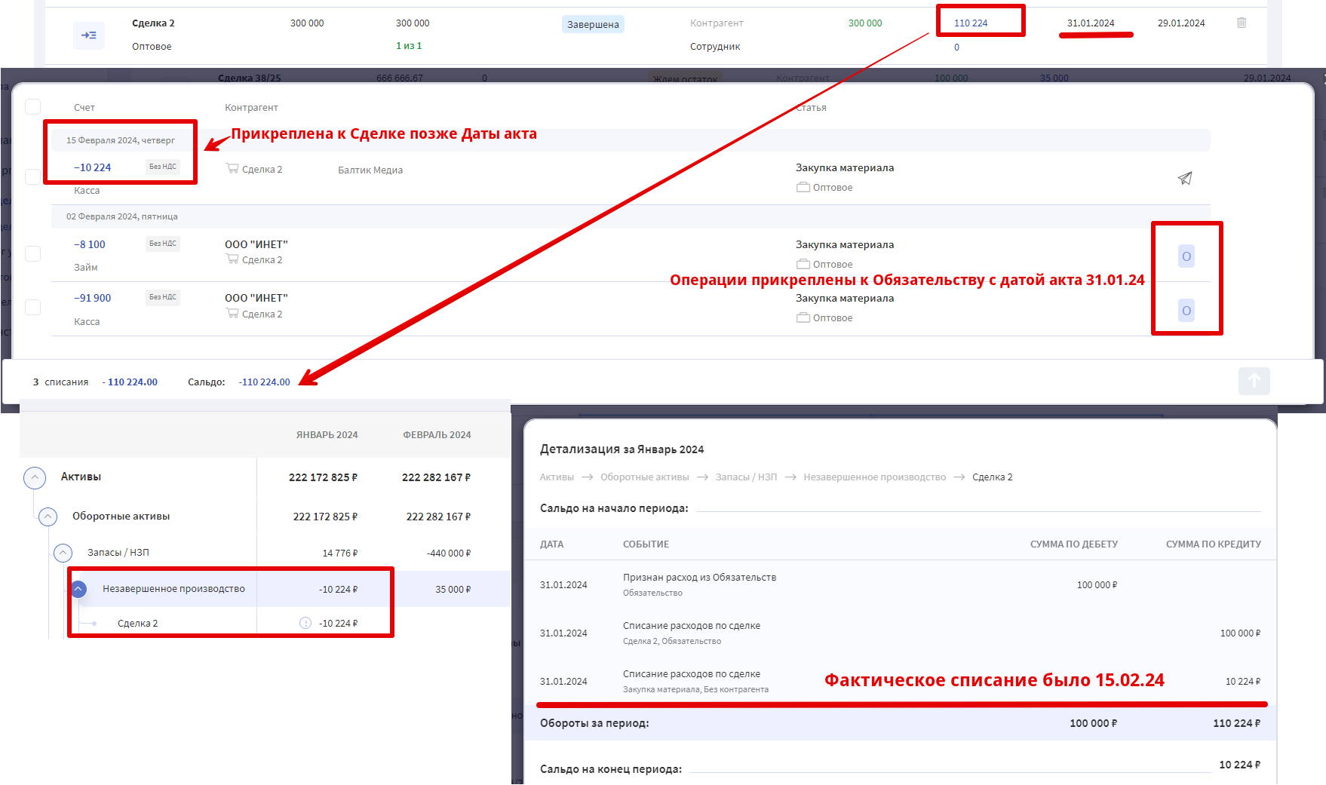The height and width of the screenshot is (785, 1326).
Task: Click the ДАТА column header in Детализация
Action: click(x=551, y=544)
